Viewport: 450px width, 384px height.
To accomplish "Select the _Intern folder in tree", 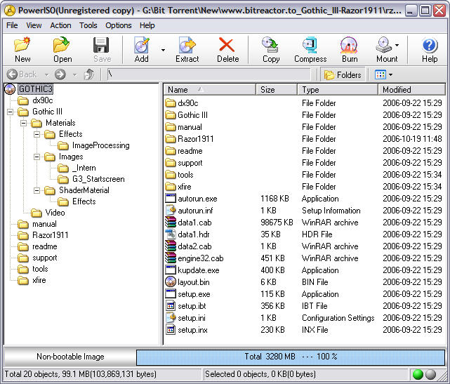I will tap(84, 168).
